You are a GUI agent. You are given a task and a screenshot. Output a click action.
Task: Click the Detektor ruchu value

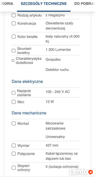pos(57,70)
